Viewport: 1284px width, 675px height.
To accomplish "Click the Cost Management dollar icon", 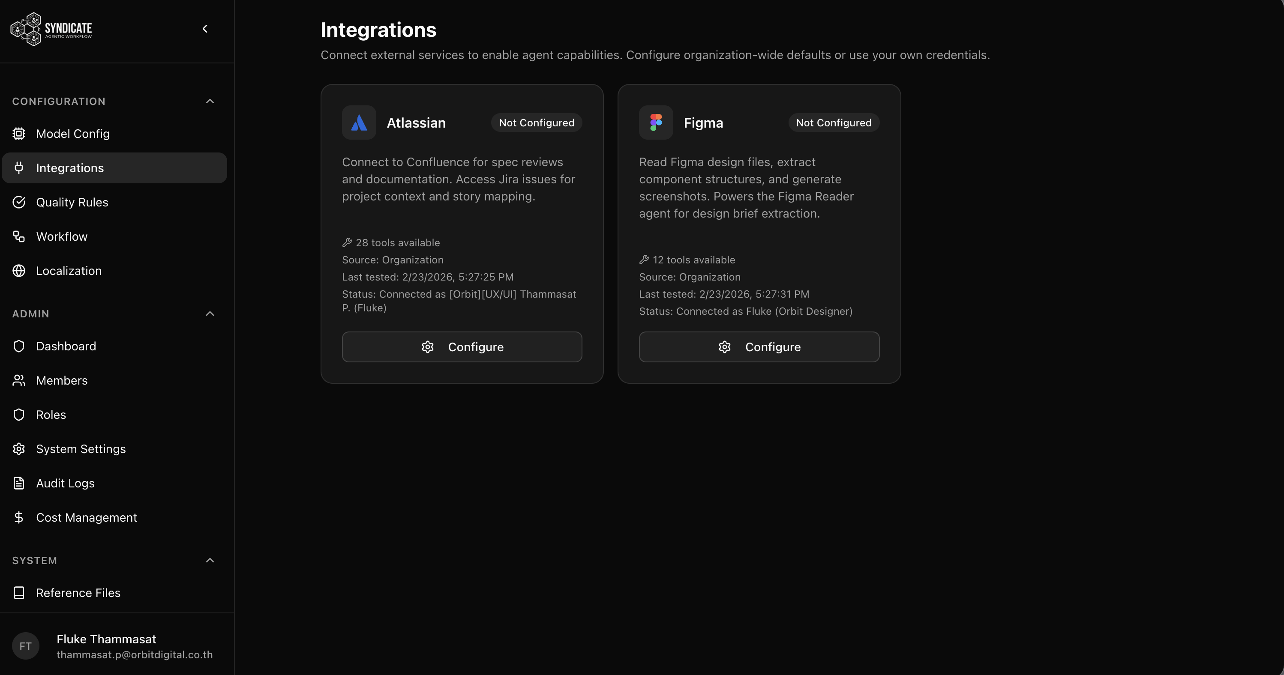I will 19,517.
